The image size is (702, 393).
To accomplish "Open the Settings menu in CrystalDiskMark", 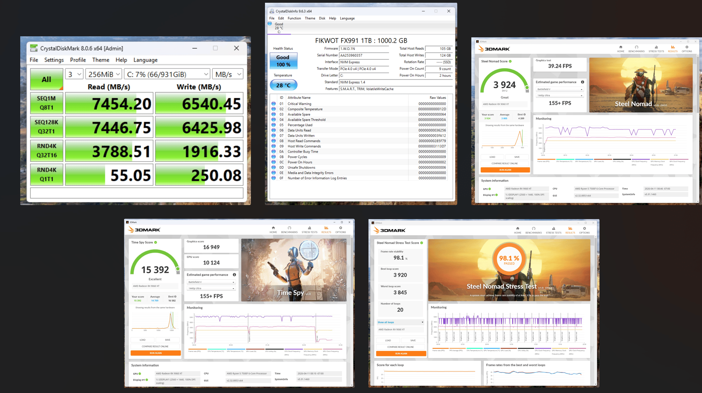I will coord(54,60).
